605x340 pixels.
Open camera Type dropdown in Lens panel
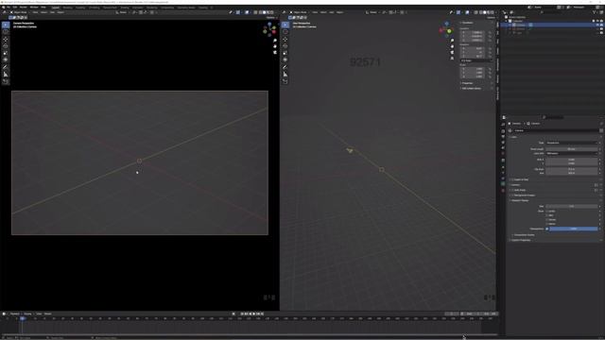572,143
